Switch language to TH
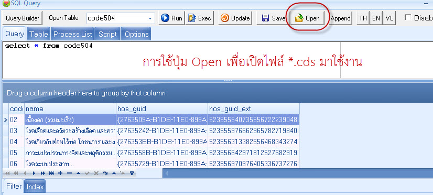The image size is (433, 195). click(x=363, y=18)
